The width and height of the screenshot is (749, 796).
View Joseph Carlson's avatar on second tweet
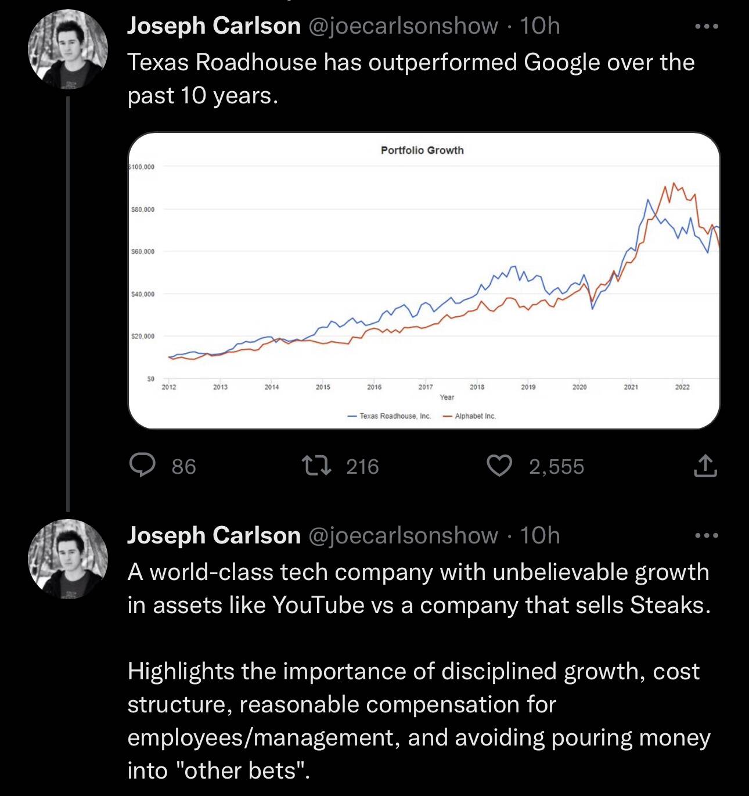pos(68,559)
